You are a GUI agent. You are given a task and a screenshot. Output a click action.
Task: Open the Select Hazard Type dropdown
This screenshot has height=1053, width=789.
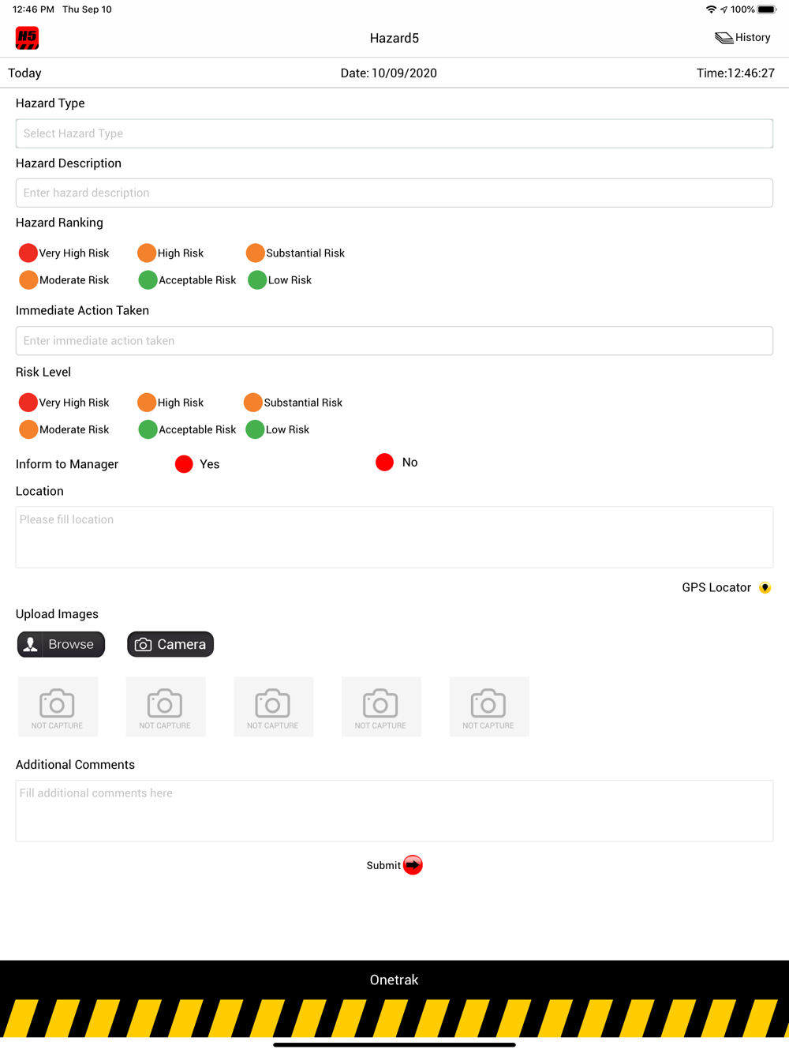pos(394,133)
